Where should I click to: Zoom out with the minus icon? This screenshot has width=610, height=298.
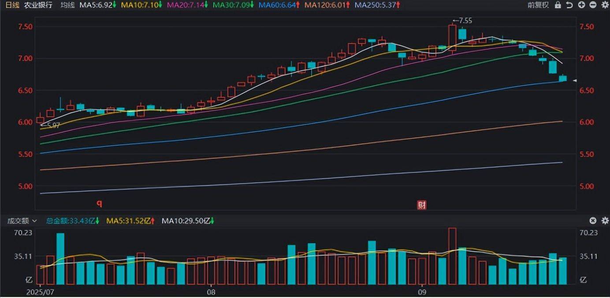592,5
